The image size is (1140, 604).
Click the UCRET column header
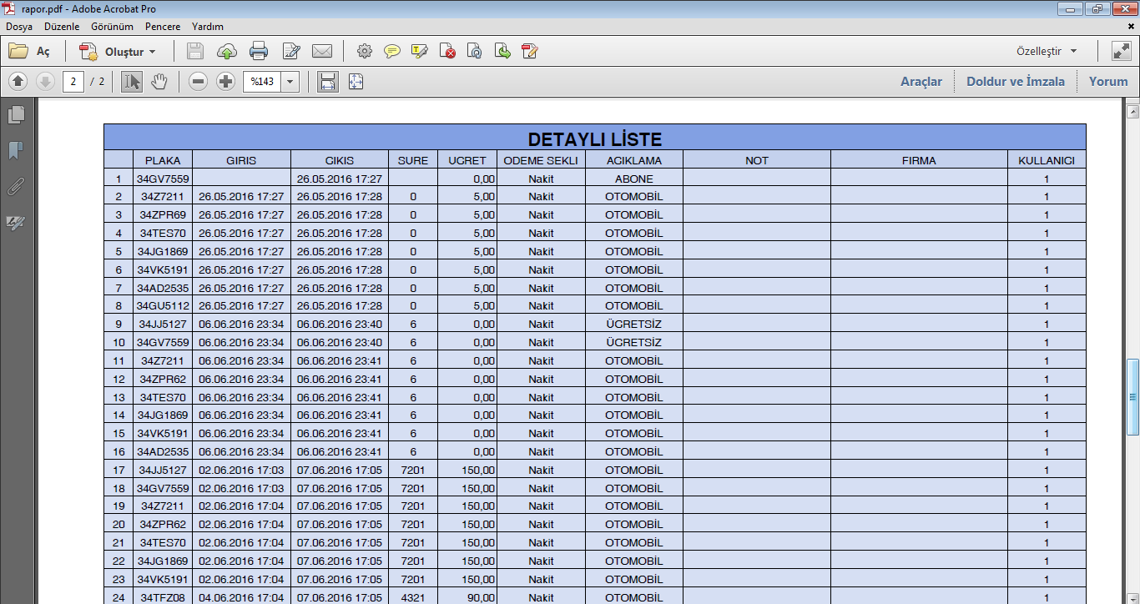click(x=467, y=160)
